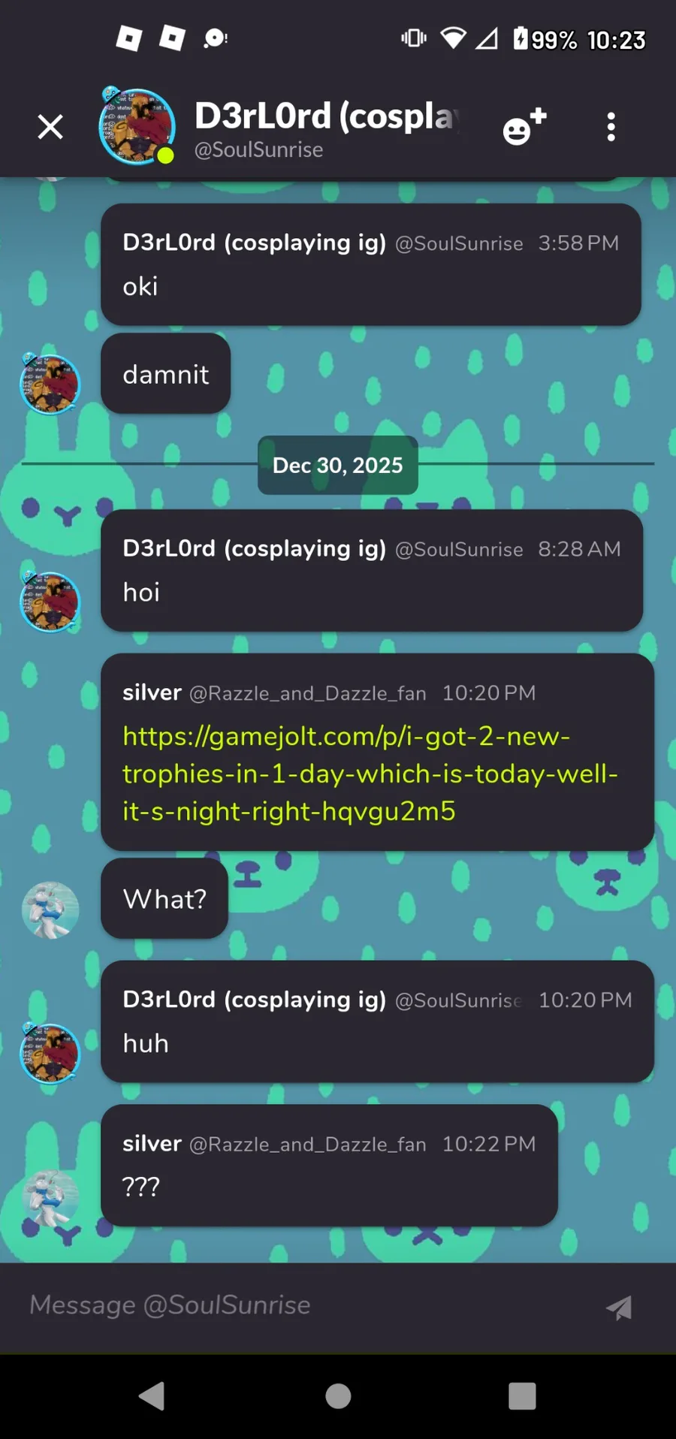Screen dimensions: 676x1439
Task: Tap the 'oki' message bubble
Action: [x=371, y=264]
